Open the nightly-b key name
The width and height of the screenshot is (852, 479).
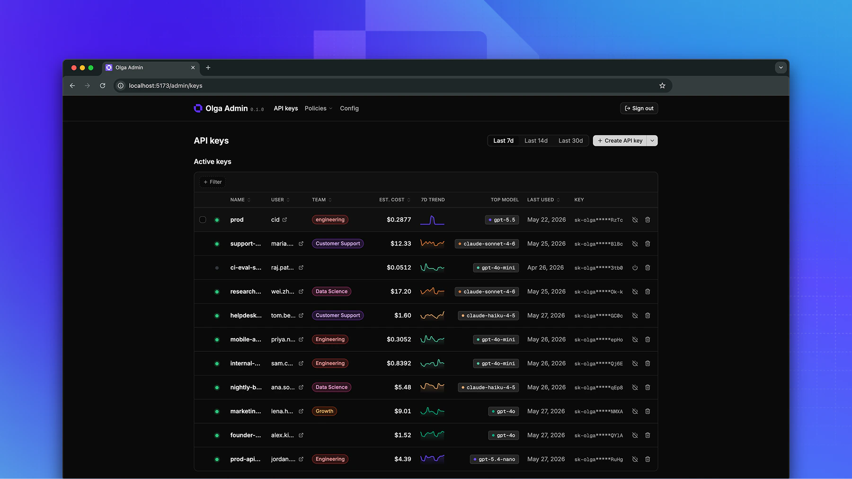point(246,387)
